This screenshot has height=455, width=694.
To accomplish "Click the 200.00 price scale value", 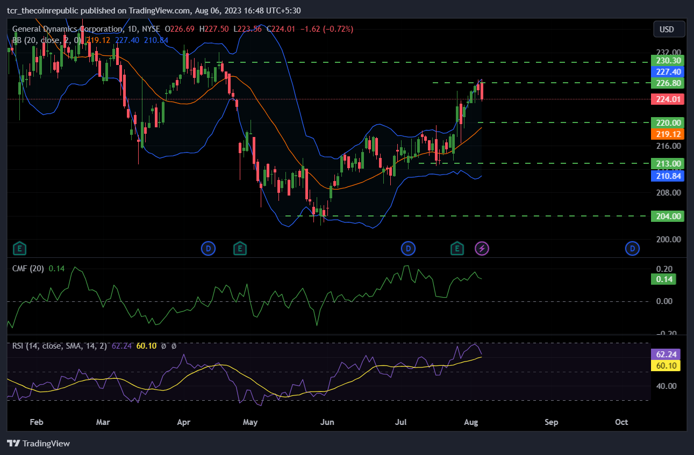I will point(670,239).
